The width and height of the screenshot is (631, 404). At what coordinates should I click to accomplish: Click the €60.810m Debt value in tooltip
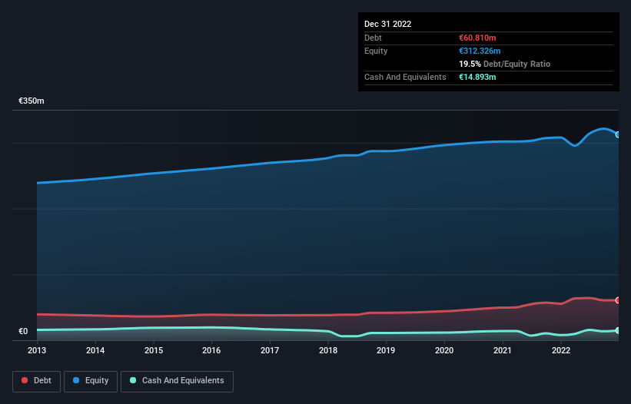tap(477, 38)
